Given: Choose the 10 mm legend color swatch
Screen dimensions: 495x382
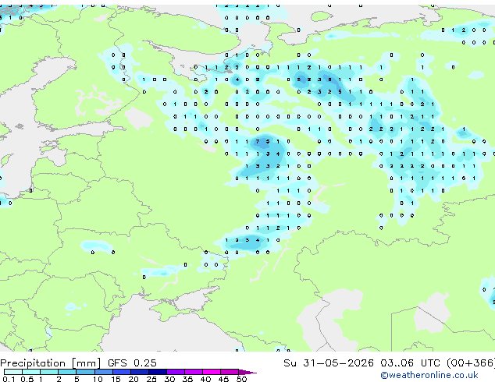Looking at the screenshot, I should coord(103,372).
